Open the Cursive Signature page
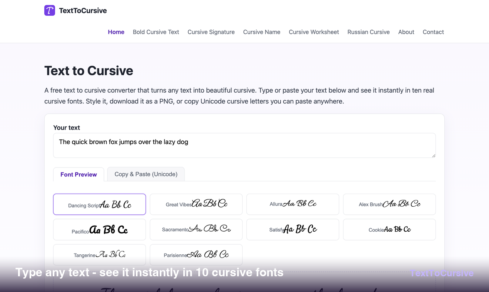Viewport: 489px width, 292px height. tap(211, 32)
